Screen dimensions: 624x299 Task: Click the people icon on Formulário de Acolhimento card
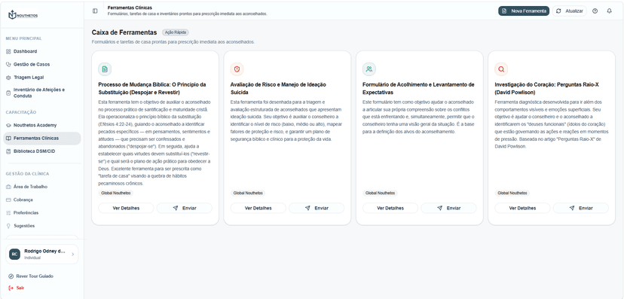click(x=369, y=69)
